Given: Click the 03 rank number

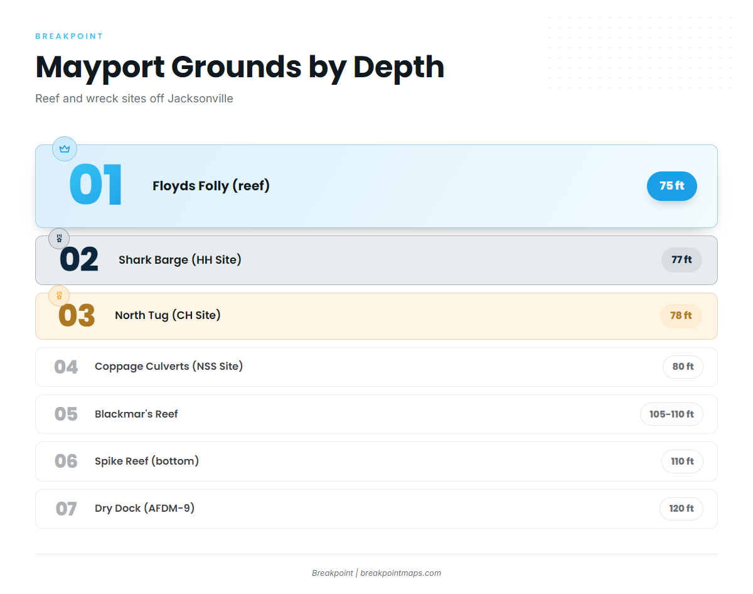Looking at the screenshot, I should (77, 316).
